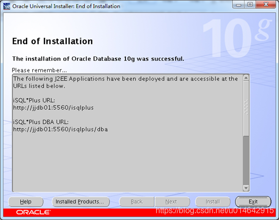Click the Exit button
Viewport: 279px width, 220px height.
[x=253, y=202]
